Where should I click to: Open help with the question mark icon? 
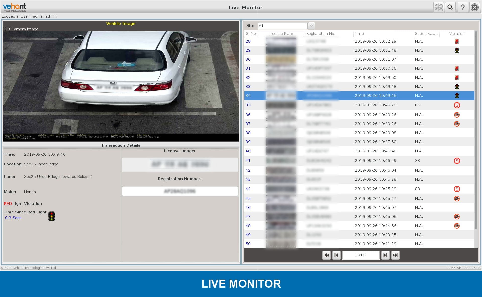[463, 7]
